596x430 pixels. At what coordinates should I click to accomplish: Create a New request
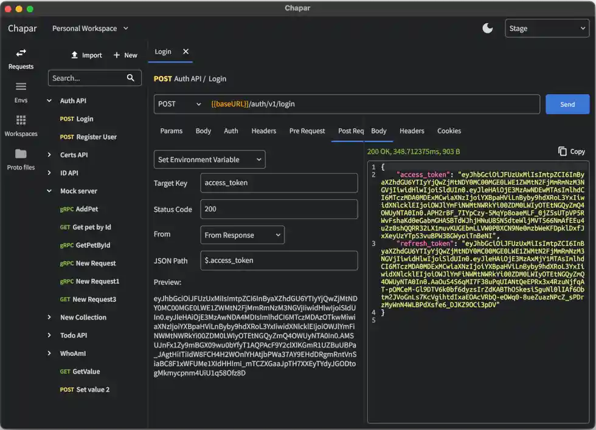(x=125, y=55)
